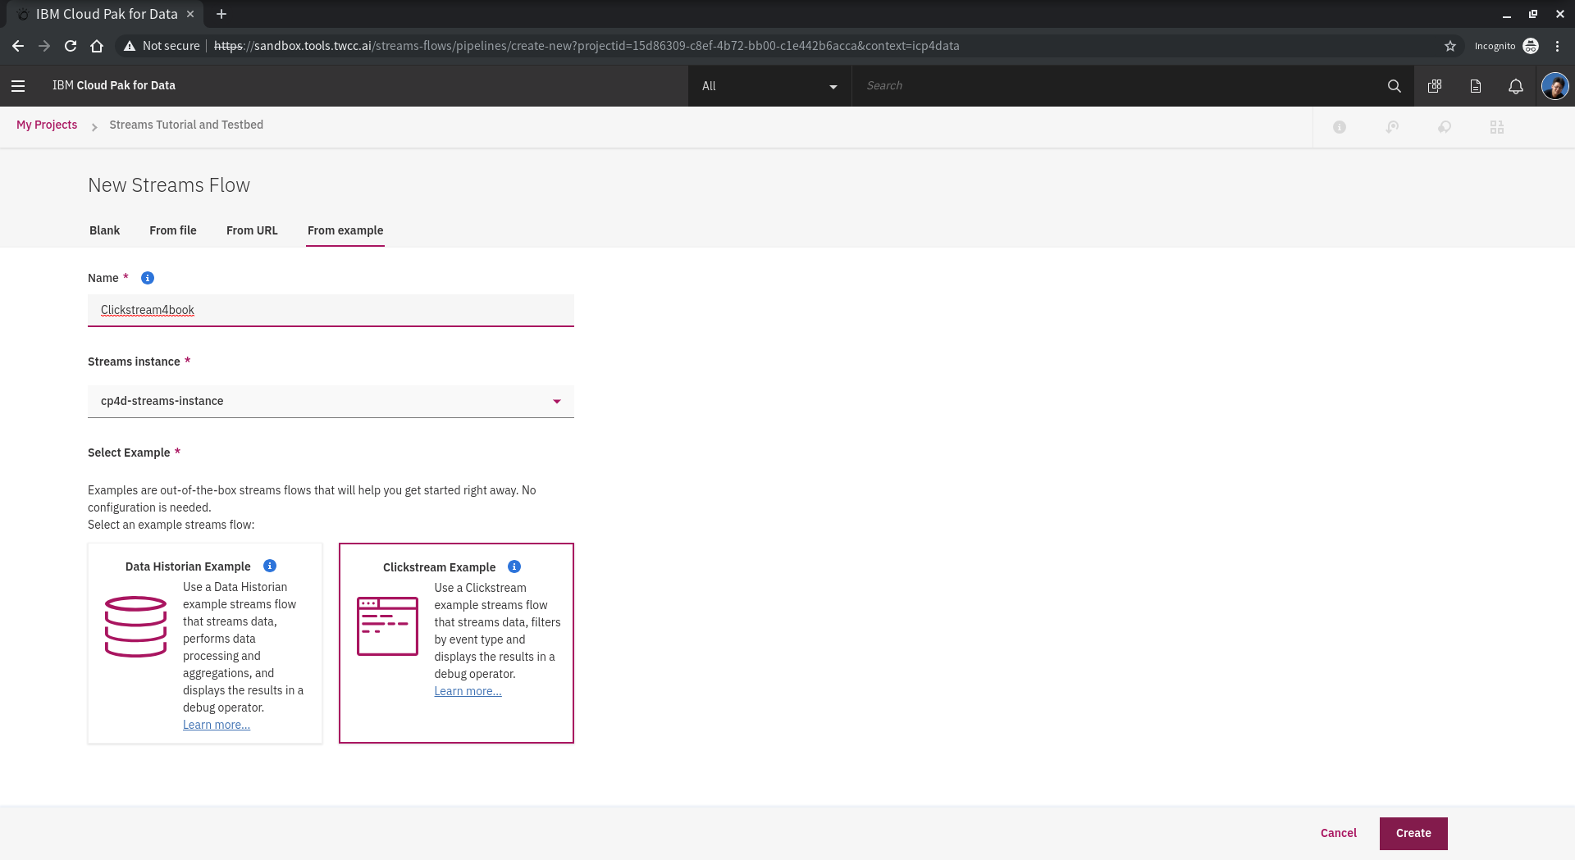Reload the browser page
The height and width of the screenshot is (860, 1575).
(71, 46)
